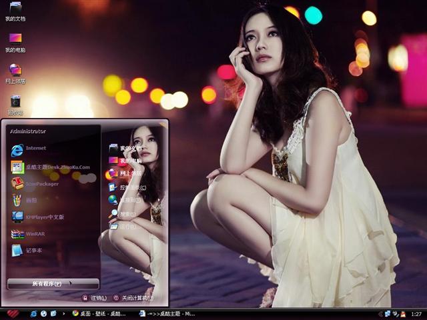Switch to the 桌面 - 壁纸 taskbar window

[x=99, y=313]
